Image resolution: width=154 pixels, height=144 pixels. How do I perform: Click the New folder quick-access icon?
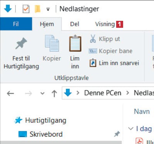(37, 9)
